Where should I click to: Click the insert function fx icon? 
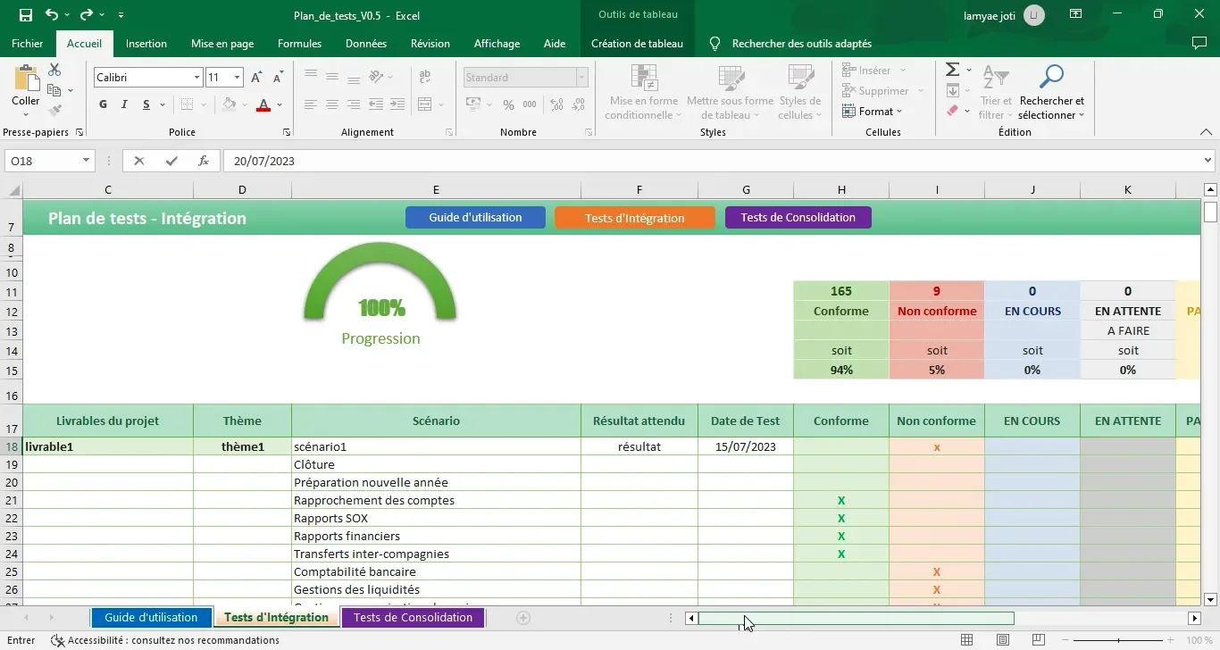click(204, 161)
